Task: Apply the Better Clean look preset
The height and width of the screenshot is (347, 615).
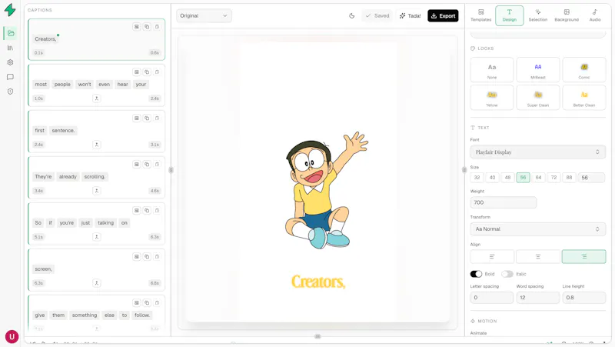Action: point(584,98)
